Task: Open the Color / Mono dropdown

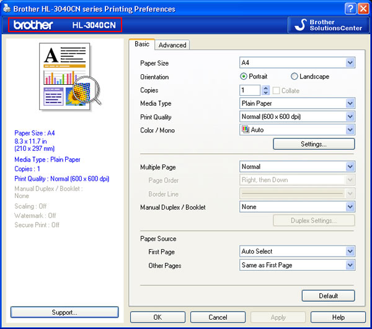Action: (297, 130)
